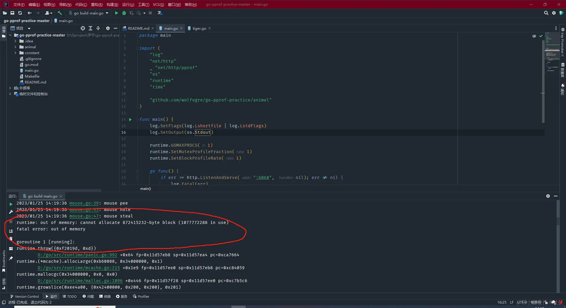The width and height of the screenshot is (566, 308).
Task: Open the :6060 address link in code
Action: click(x=262, y=178)
